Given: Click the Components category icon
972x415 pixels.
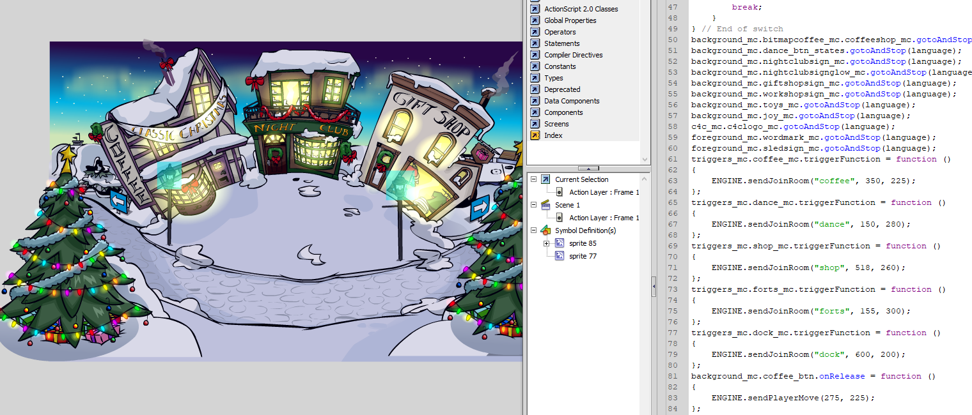Looking at the screenshot, I should pos(535,112).
